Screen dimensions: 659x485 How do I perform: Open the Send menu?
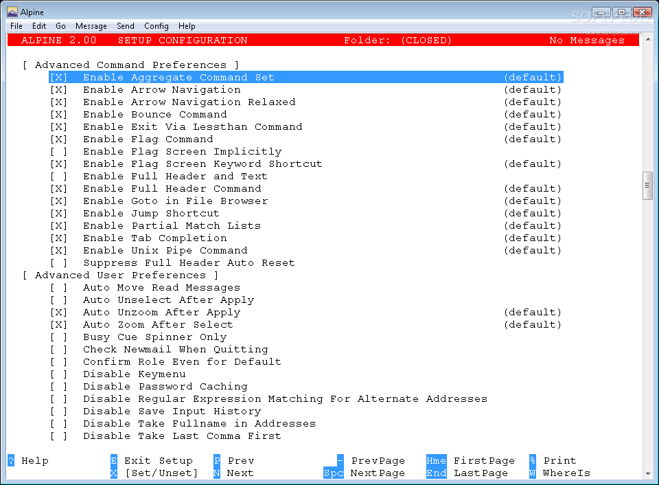coord(125,26)
